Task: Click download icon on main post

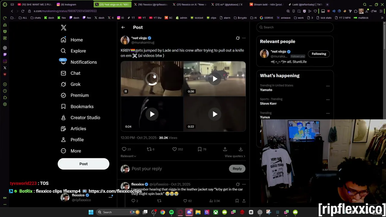Action: (x=241, y=149)
